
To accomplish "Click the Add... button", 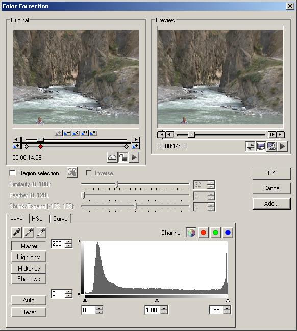I will 271,203.
